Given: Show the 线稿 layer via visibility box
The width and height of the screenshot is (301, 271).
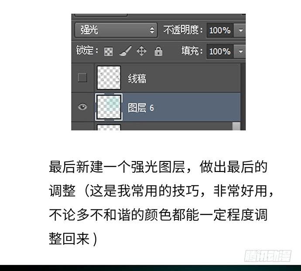Looking at the screenshot, I should [82, 78].
